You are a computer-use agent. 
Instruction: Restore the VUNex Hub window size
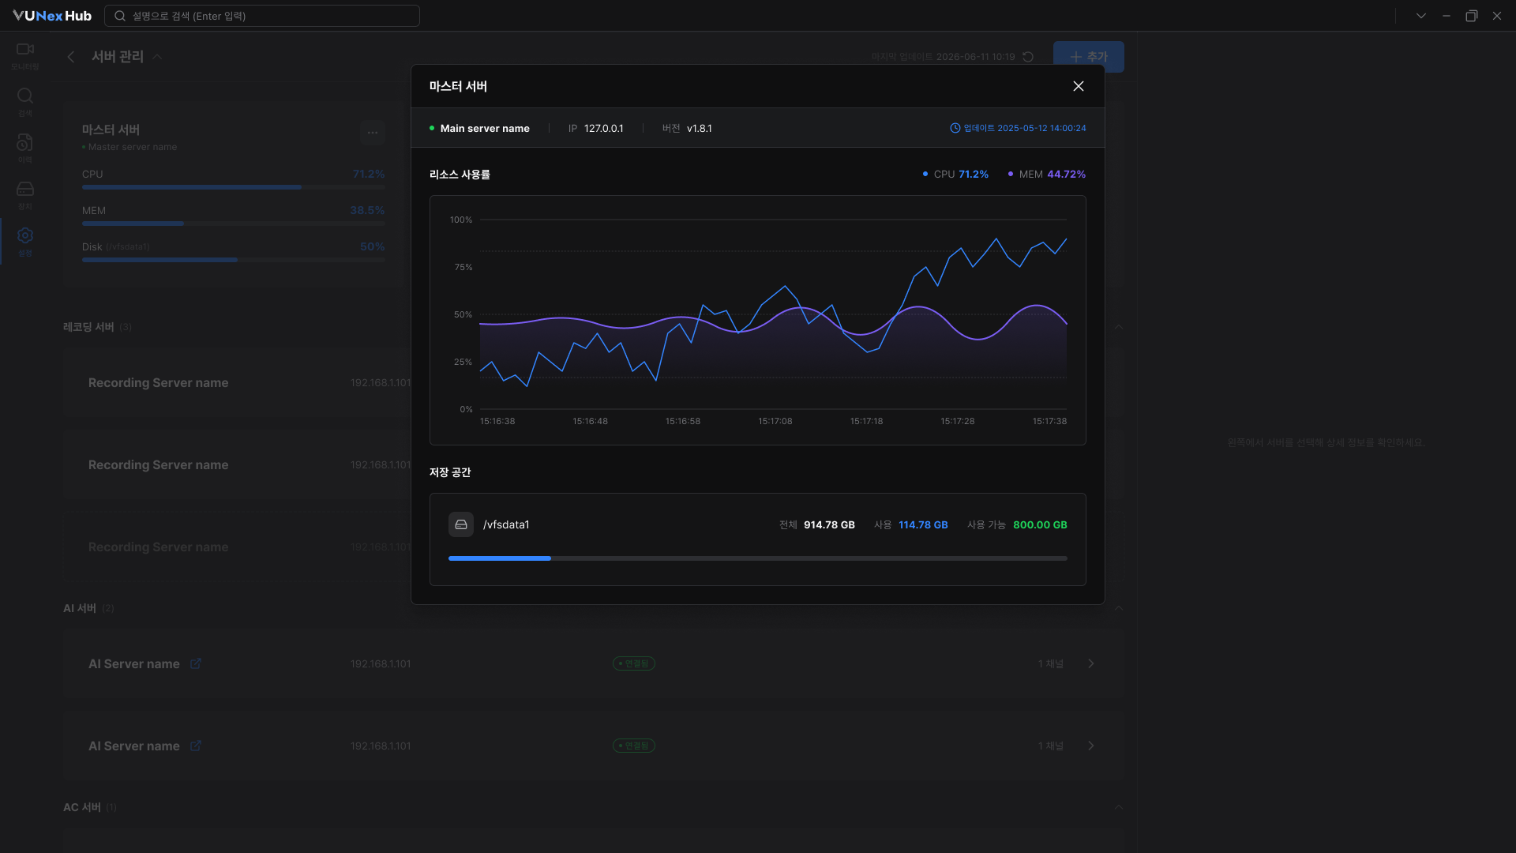1472,16
